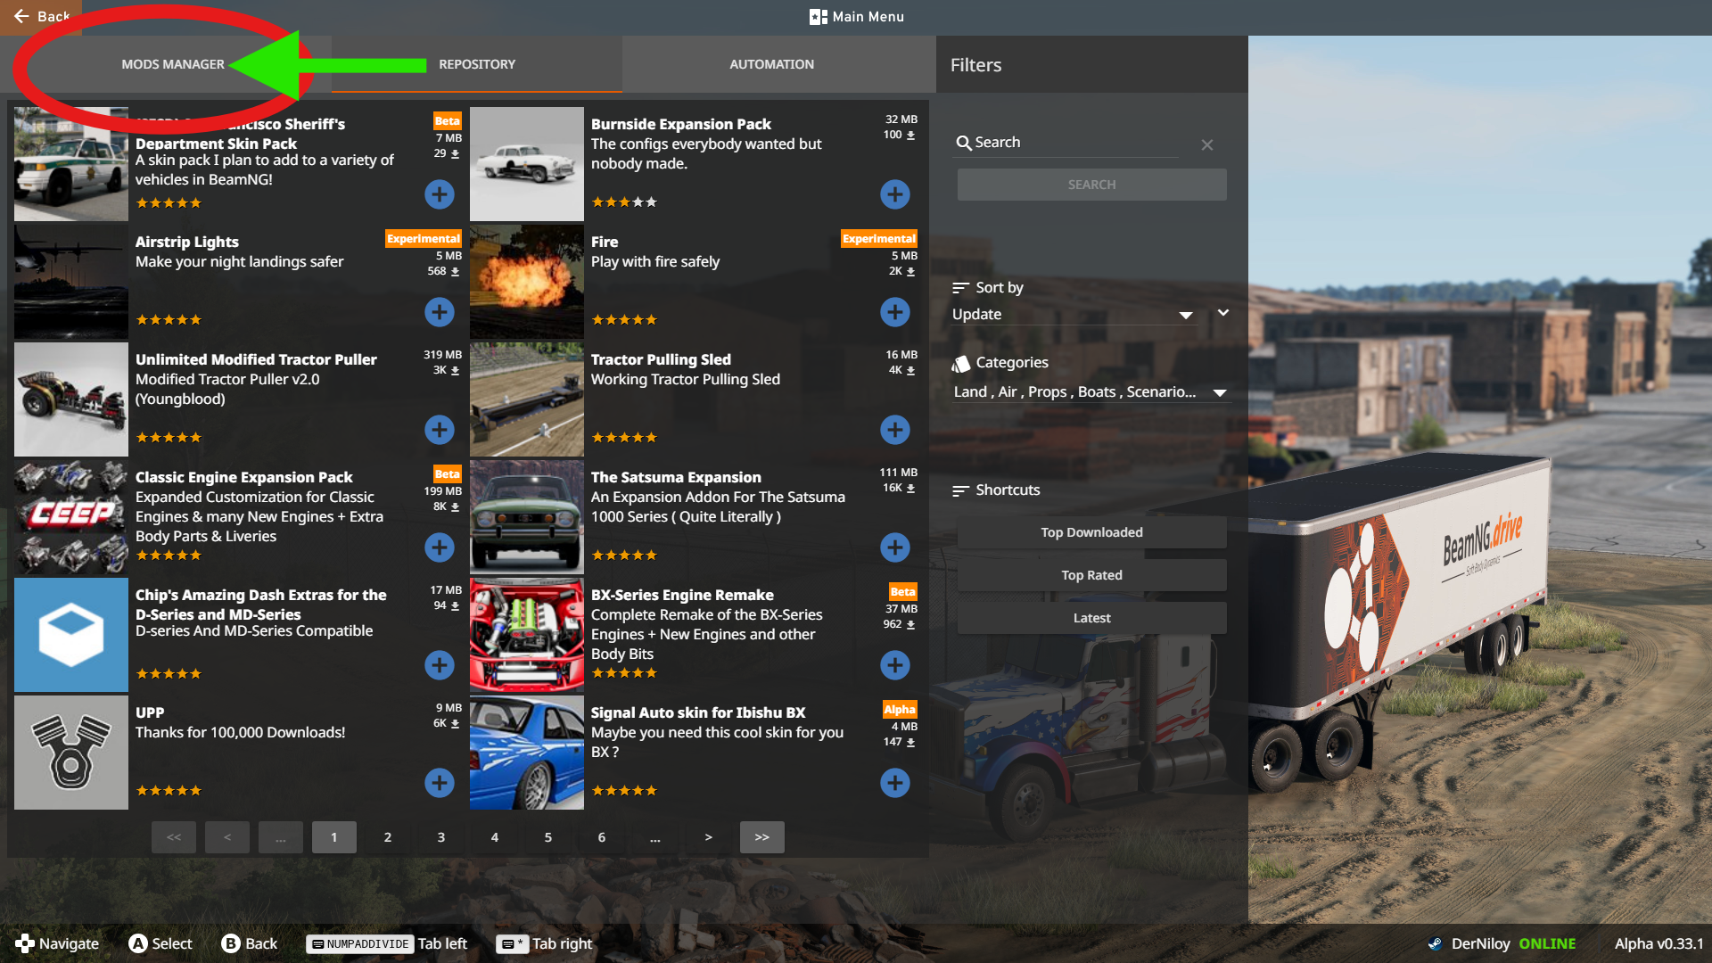Open BX-Series Engine Remake thumbnail
Viewport: 1712px width, 963px height.
click(526, 635)
